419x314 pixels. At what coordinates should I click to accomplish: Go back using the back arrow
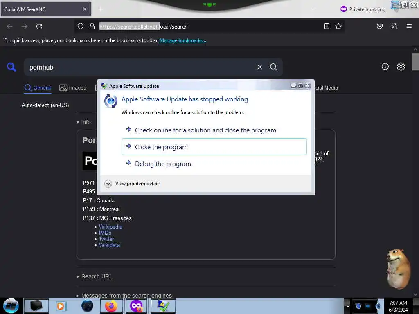pos(10,27)
